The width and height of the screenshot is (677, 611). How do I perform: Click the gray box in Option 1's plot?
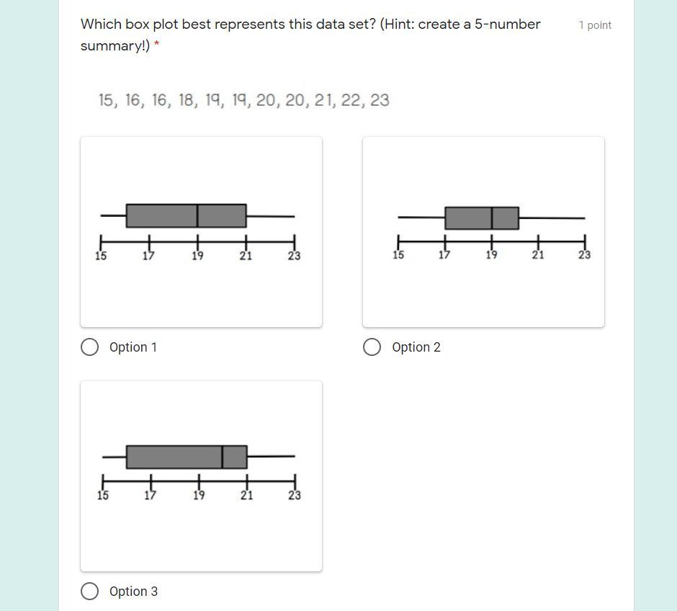click(x=186, y=215)
